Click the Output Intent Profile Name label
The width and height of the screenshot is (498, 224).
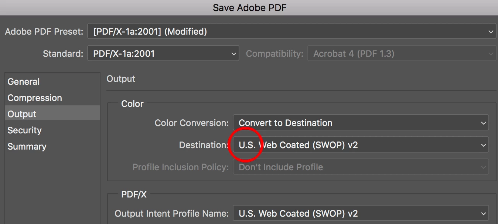click(x=172, y=213)
